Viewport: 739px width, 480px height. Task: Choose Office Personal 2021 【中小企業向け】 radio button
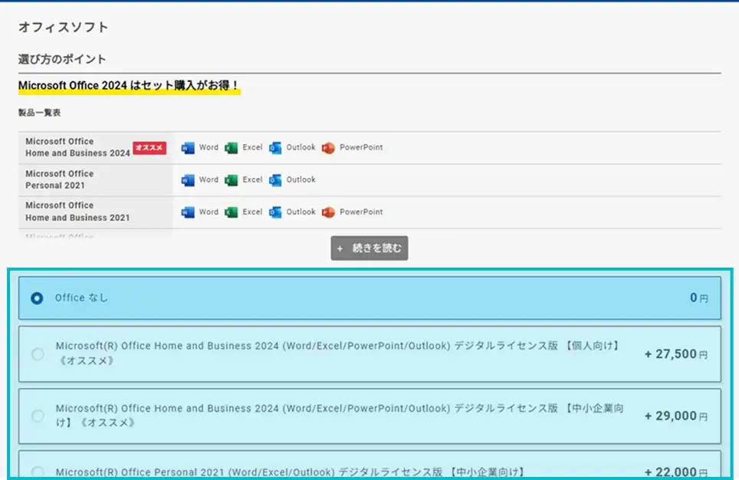coord(38,472)
